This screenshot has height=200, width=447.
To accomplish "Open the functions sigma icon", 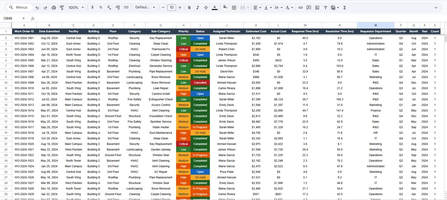I will click(x=345, y=7).
